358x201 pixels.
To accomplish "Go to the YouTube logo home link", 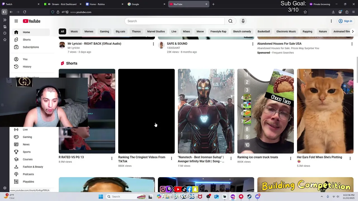I will pos(32,21).
